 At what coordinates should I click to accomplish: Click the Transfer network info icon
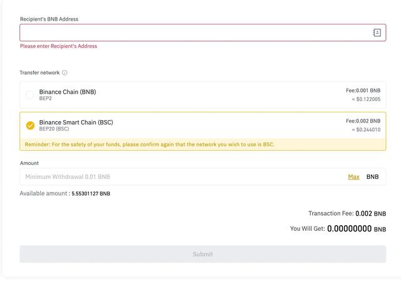65,73
